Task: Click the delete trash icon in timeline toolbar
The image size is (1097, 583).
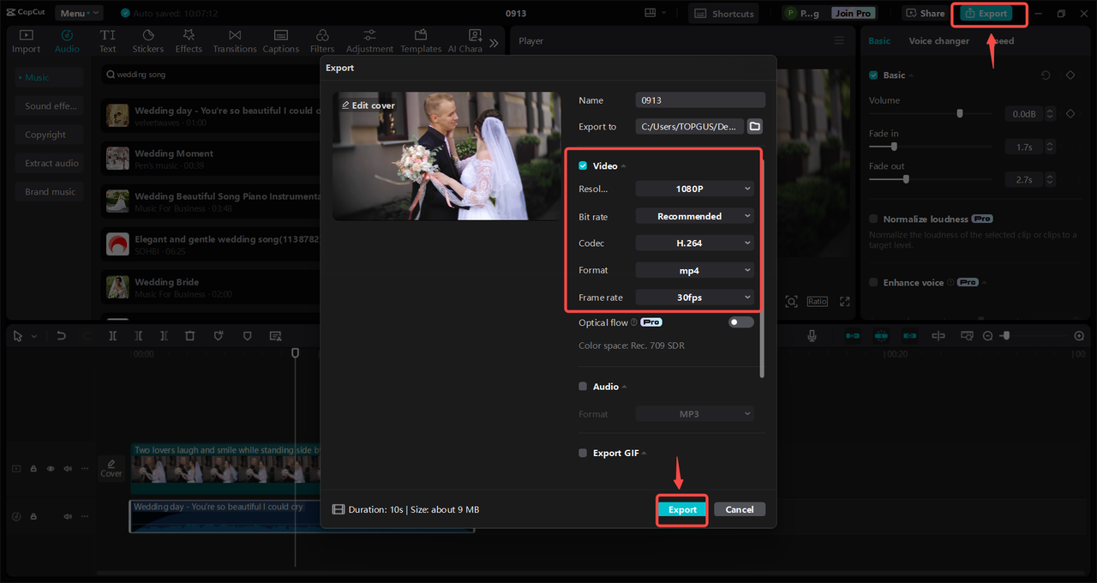Action: coord(190,336)
